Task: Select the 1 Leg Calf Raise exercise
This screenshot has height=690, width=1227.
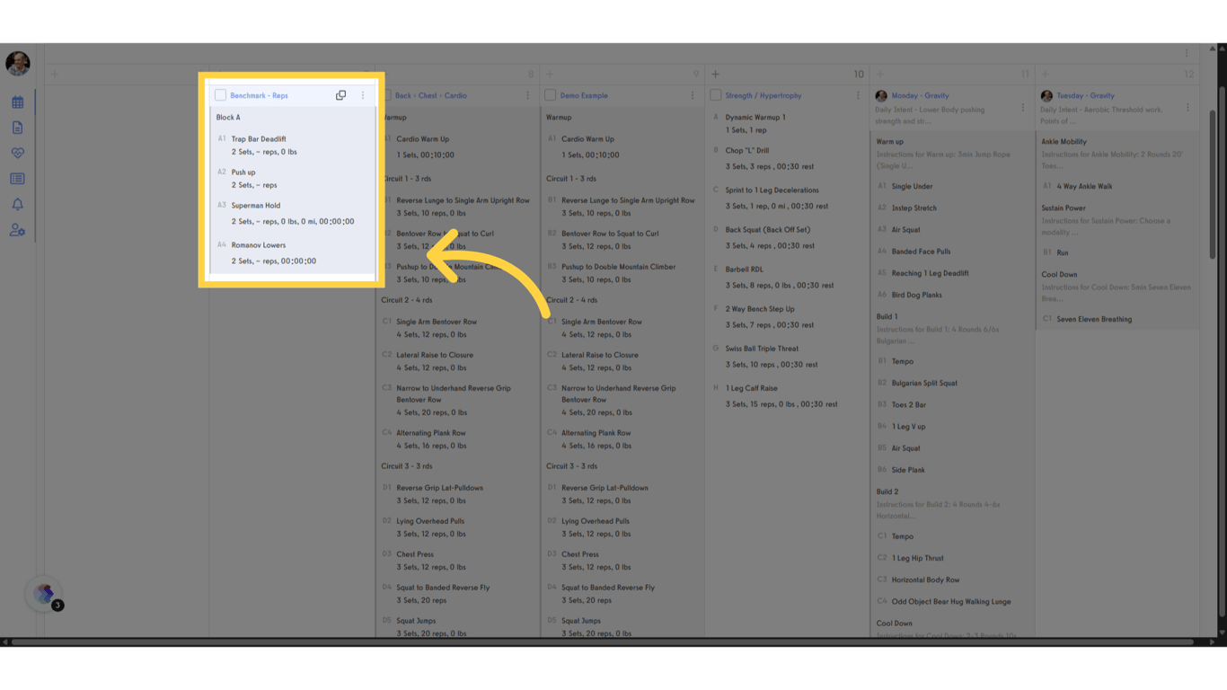Action: pos(753,388)
